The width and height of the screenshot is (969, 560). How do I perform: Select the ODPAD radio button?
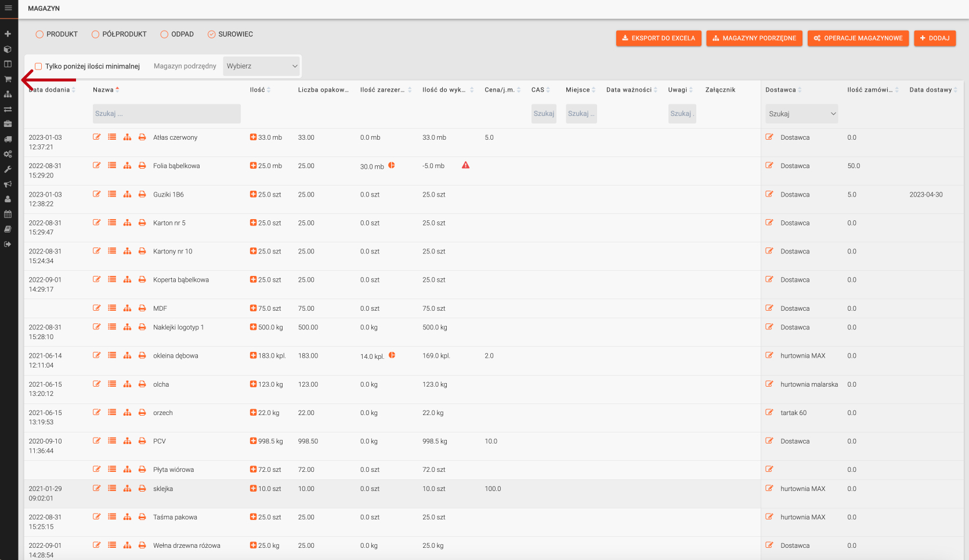pos(164,34)
